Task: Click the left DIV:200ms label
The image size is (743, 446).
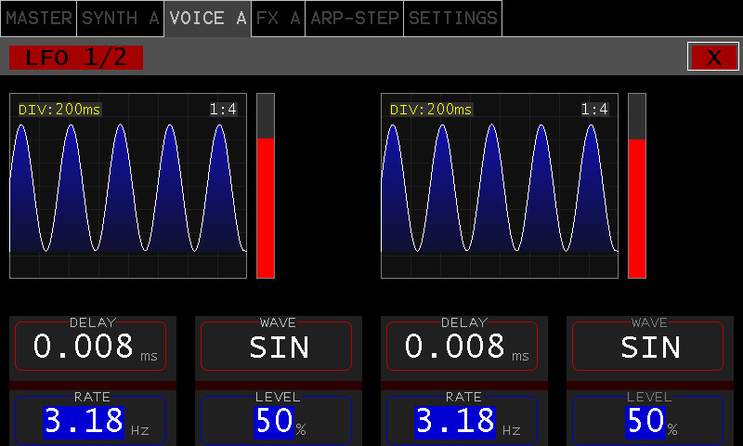Action: coord(59,110)
